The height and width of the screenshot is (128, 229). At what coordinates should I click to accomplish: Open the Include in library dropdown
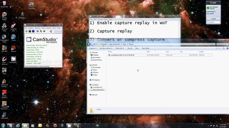click(106, 48)
